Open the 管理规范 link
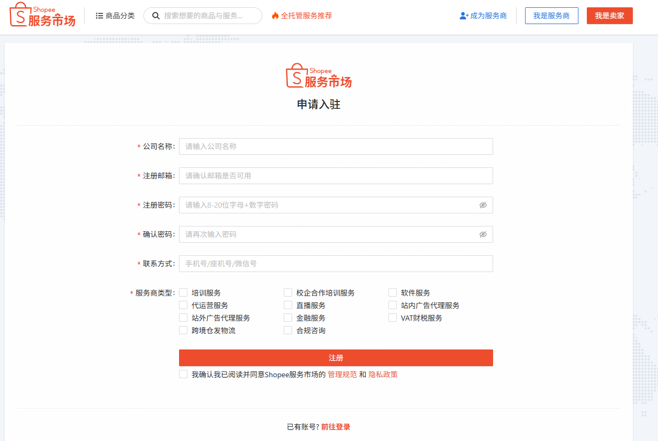Image resolution: width=658 pixels, height=441 pixels. (342, 375)
